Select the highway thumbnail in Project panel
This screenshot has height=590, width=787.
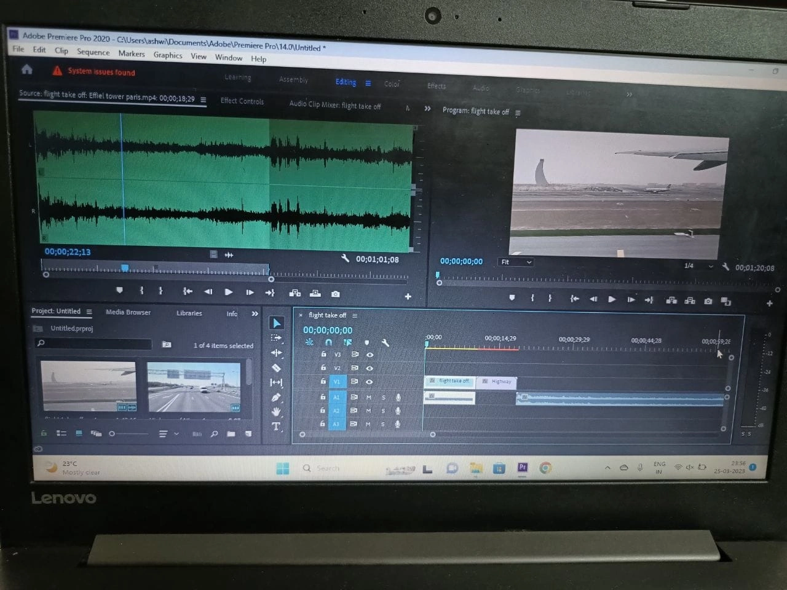coord(194,387)
